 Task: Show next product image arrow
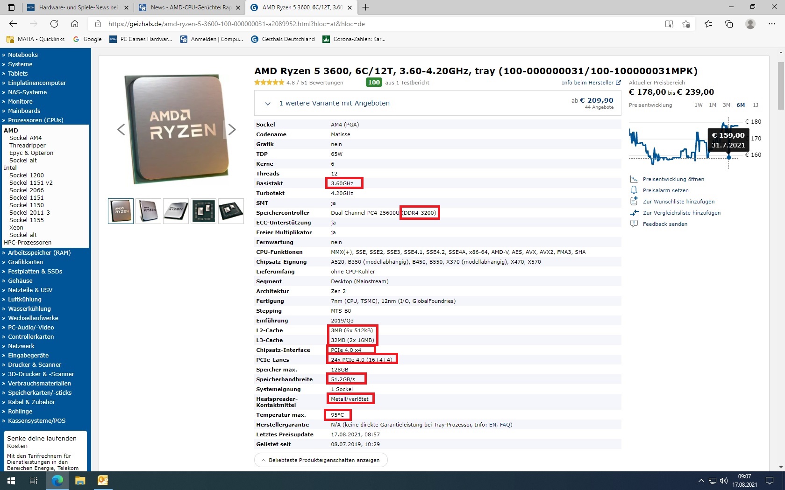coord(232,129)
